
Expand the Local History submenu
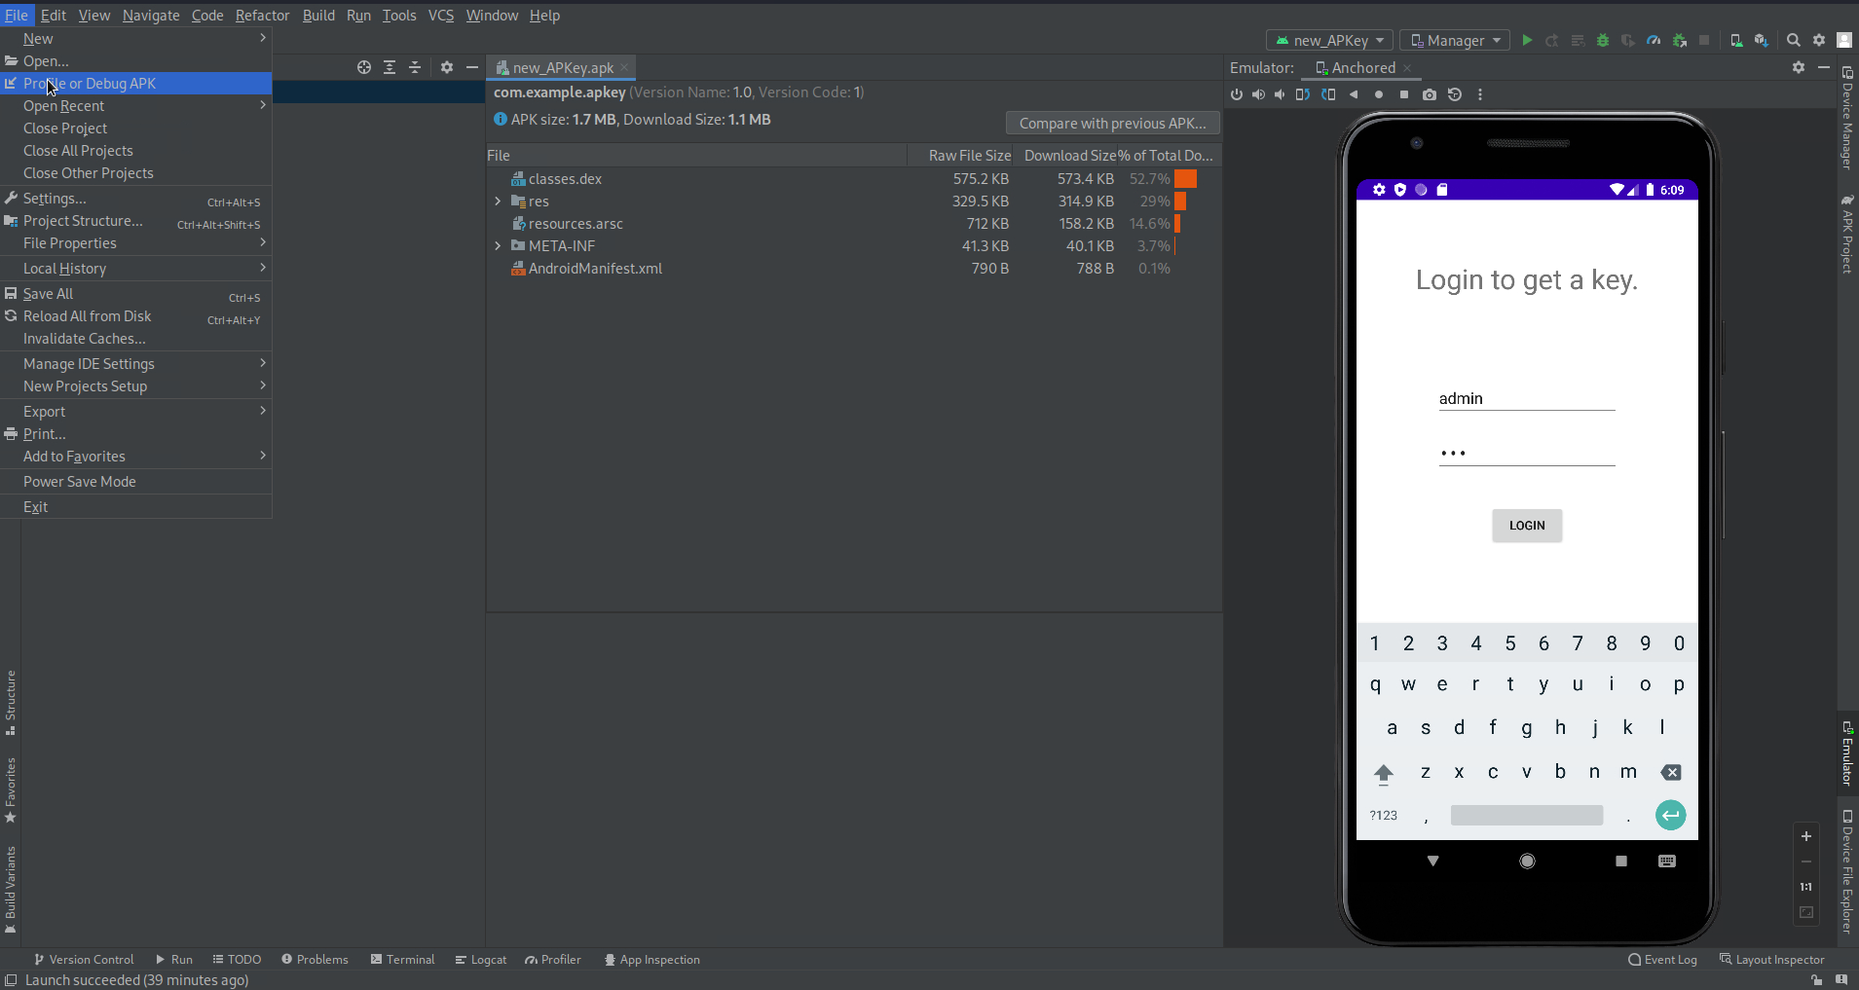click(136, 269)
